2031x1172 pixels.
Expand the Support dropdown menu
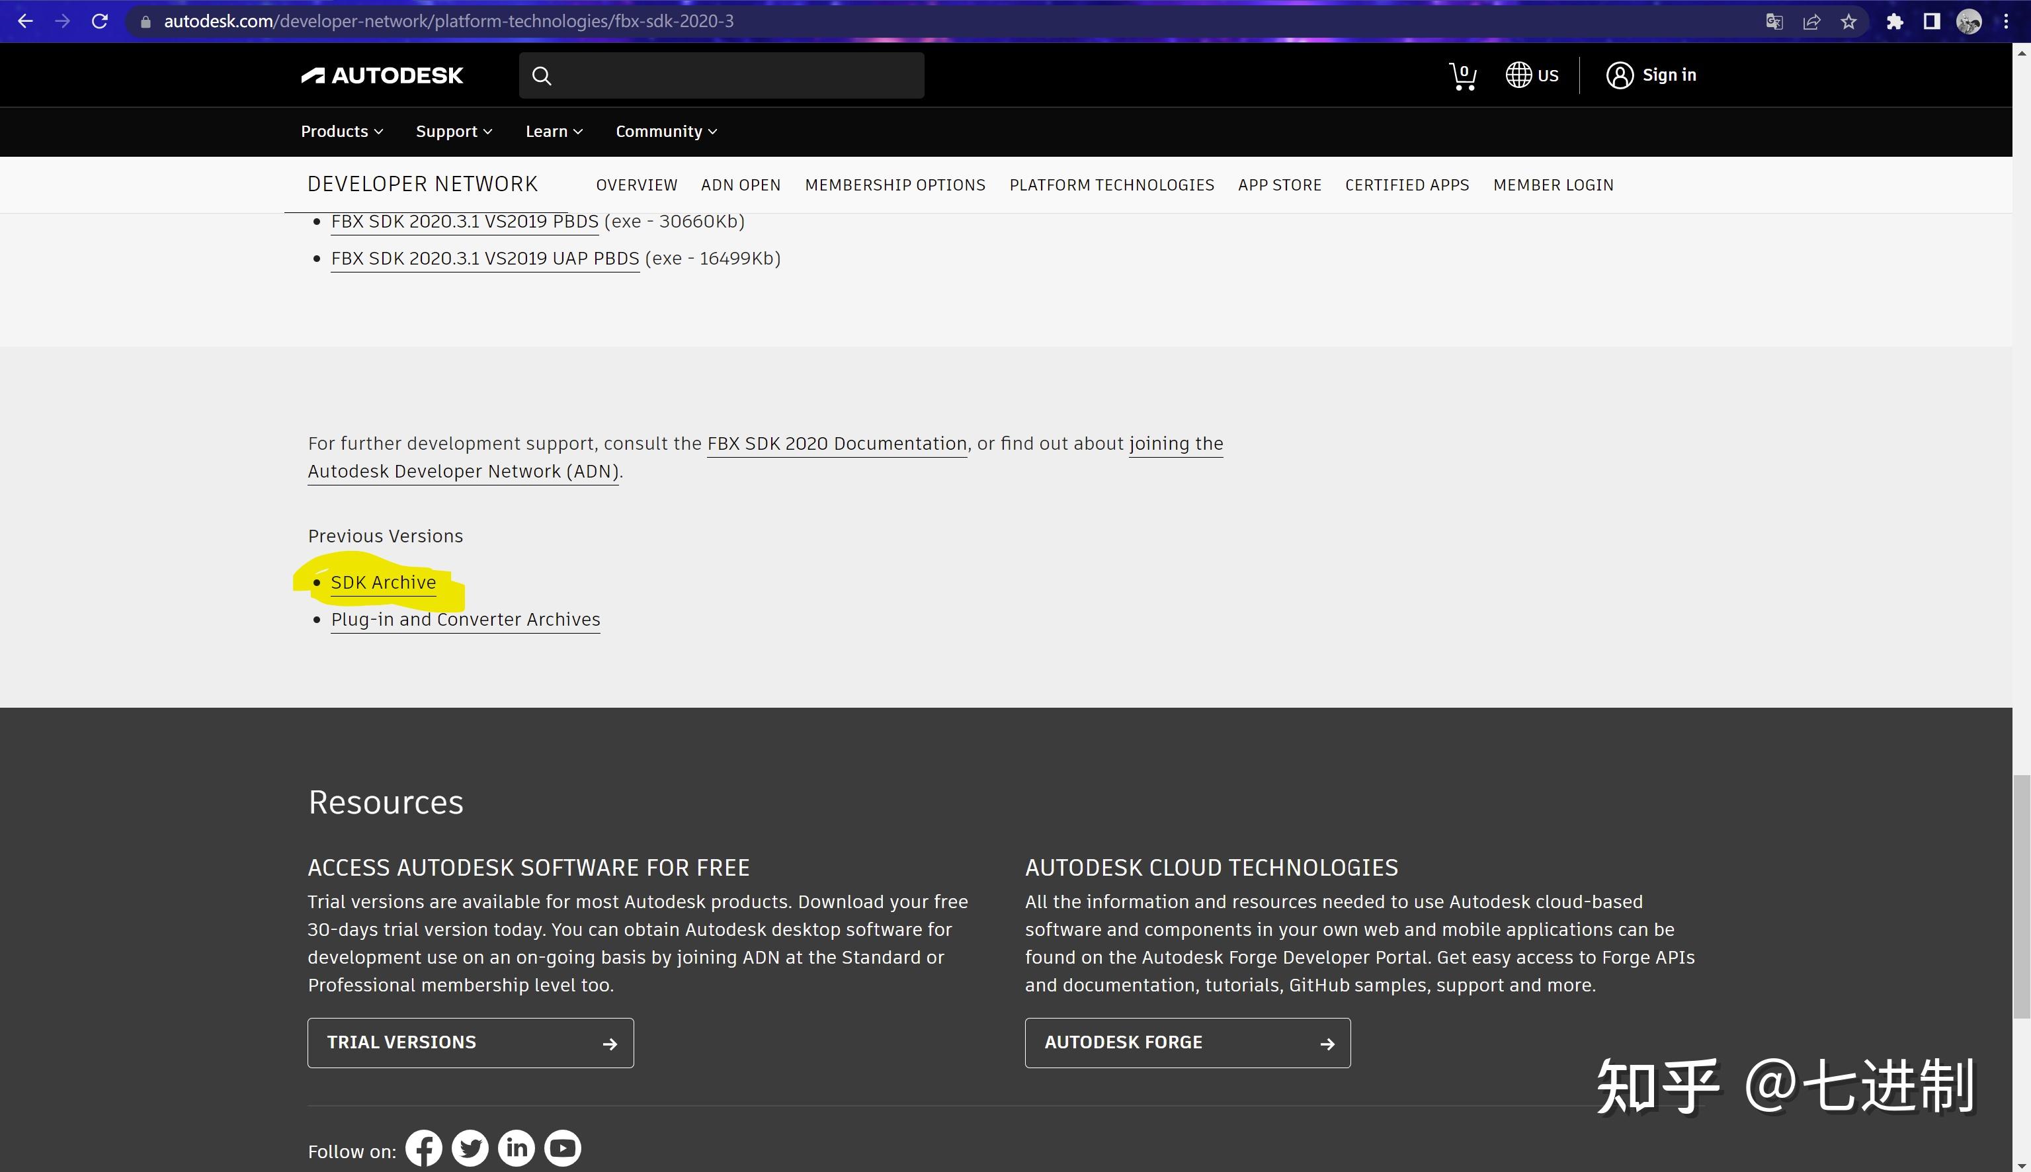(453, 131)
